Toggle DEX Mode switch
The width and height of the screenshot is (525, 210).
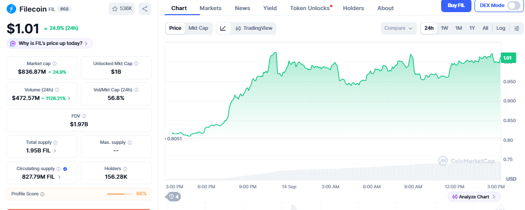[513, 6]
